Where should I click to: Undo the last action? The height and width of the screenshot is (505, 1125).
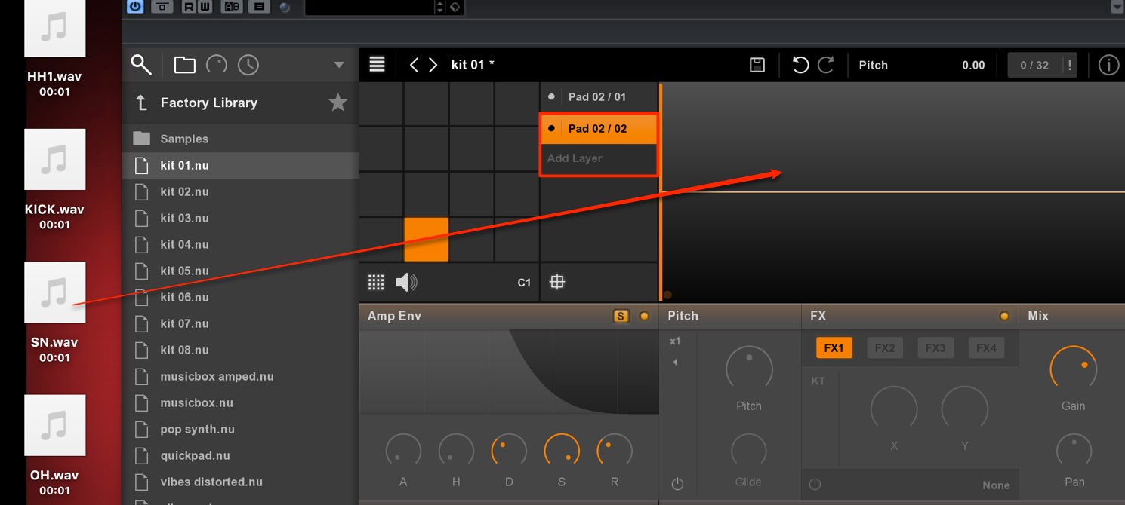pyautogui.click(x=800, y=65)
